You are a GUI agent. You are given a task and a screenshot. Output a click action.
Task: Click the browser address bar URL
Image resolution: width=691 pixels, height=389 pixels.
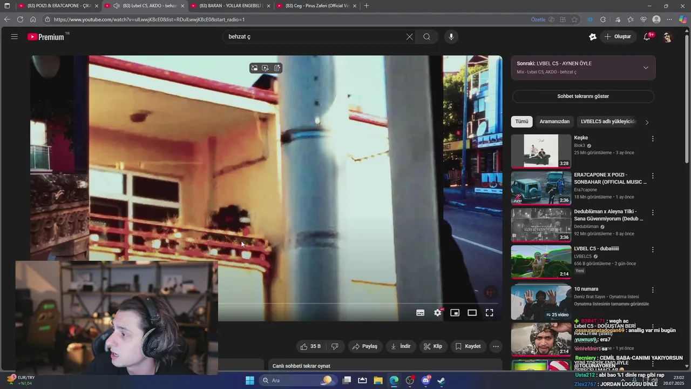tap(149, 19)
